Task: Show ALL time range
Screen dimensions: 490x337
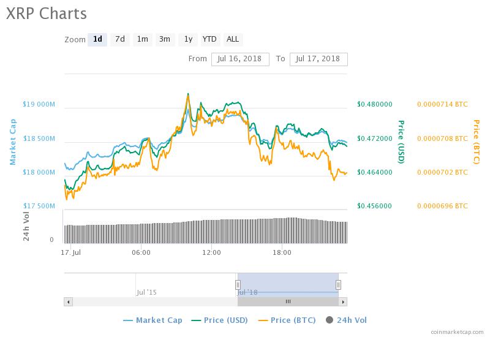Action: coord(233,39)
